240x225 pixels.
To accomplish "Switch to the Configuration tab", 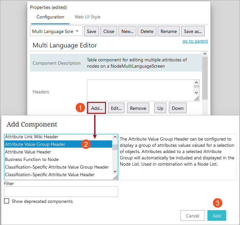I will pos(50,17).
